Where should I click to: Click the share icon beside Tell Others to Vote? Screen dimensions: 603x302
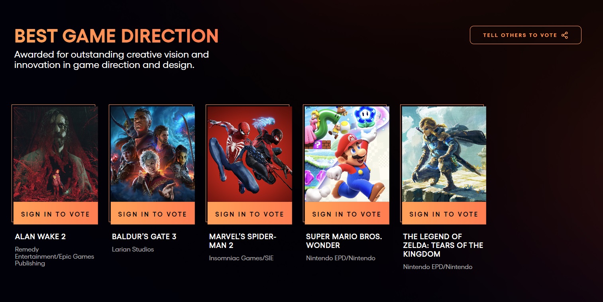pyautogui.click(x=564, y=35)
